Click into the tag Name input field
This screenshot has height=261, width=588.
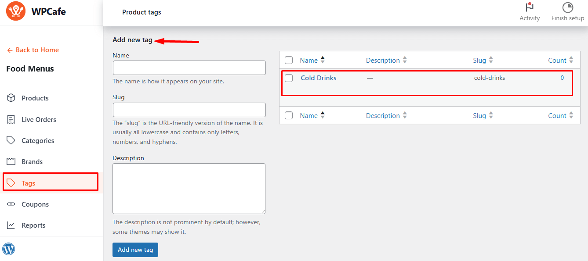pyautogui.click(x=189, y=68)
